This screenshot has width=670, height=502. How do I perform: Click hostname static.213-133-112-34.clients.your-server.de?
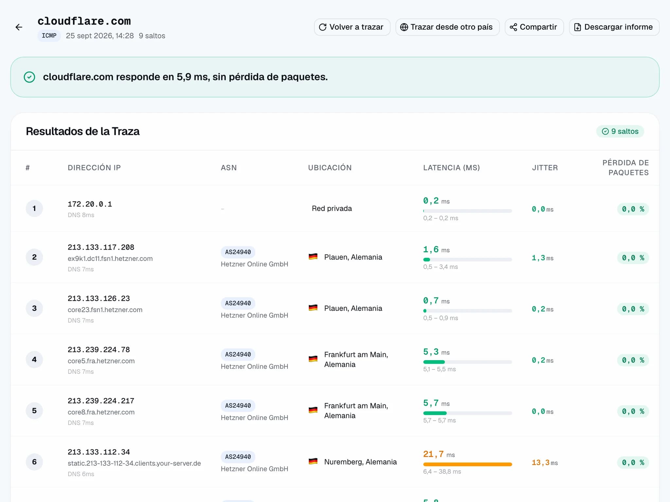[134, 463]
